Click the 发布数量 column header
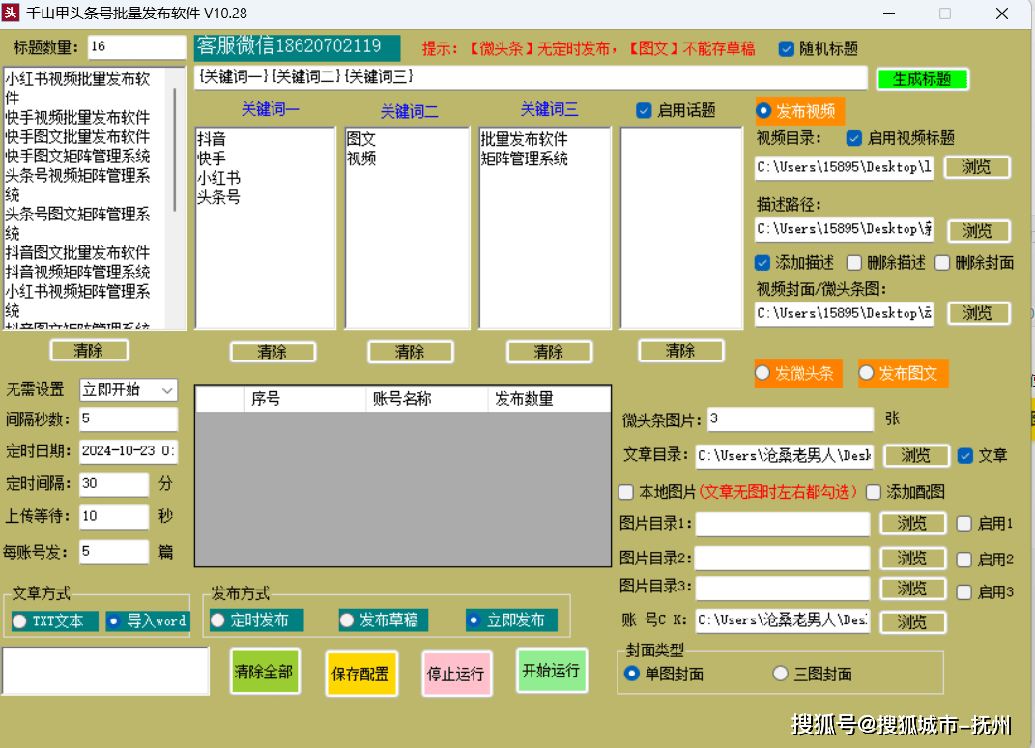This screenshot has height=748, width=1035. [549, 399]
